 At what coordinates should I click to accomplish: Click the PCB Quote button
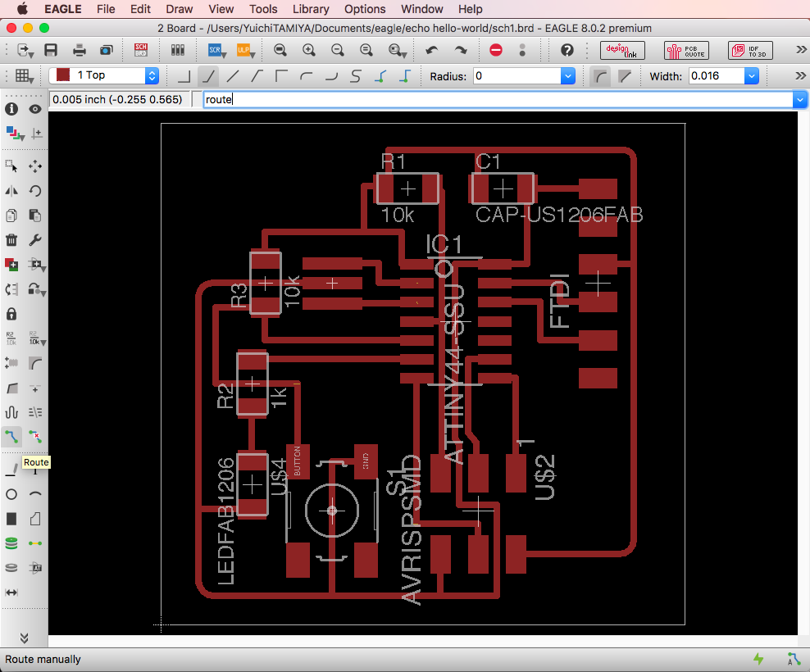click(686, 51)
